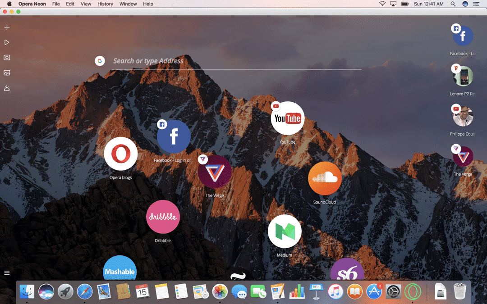Click the clock showing Sun 12:41 AM
Screen dimensions: 487x304
pyautogui.click(x=429, y=4)
